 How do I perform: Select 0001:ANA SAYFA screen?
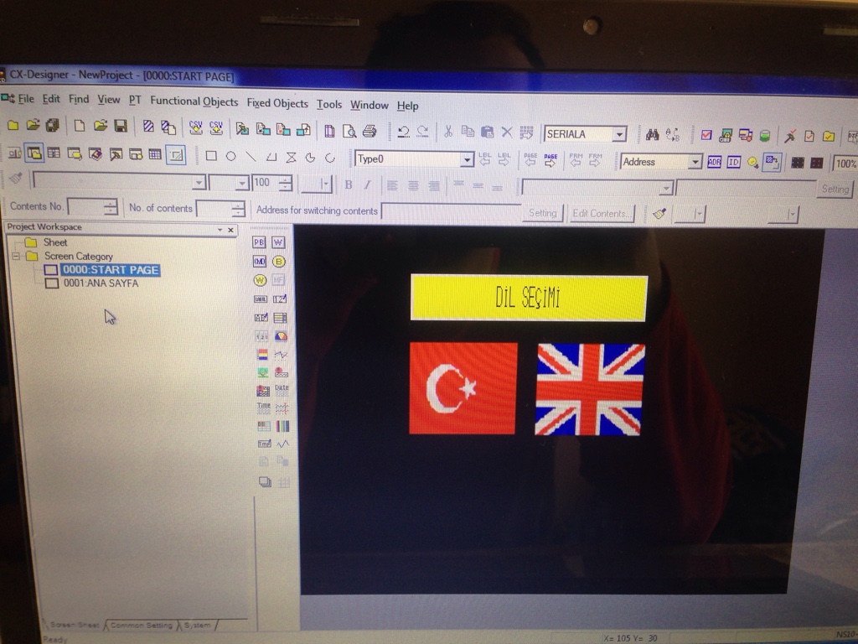pyautogui.click(x=101, y=283)
